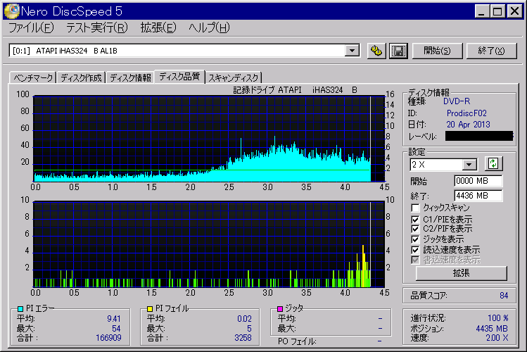Screen dimensions: 527x352
Task: Click the magenta ジッタ color swatch
Action: tap(279, 308)
